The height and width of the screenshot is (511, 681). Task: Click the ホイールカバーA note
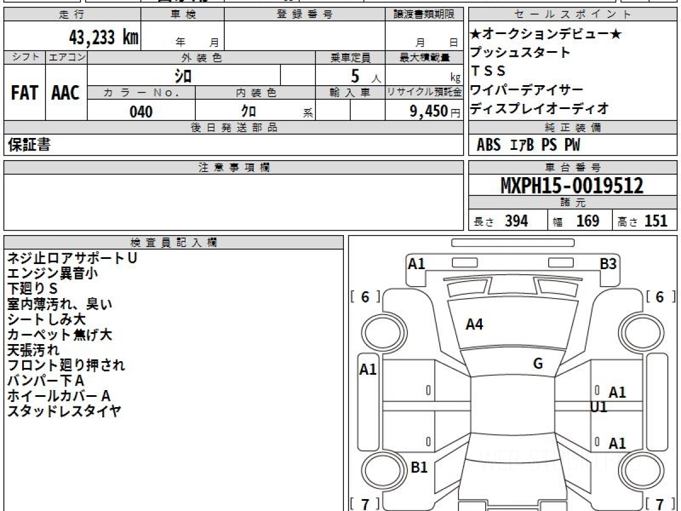point(58,396)
